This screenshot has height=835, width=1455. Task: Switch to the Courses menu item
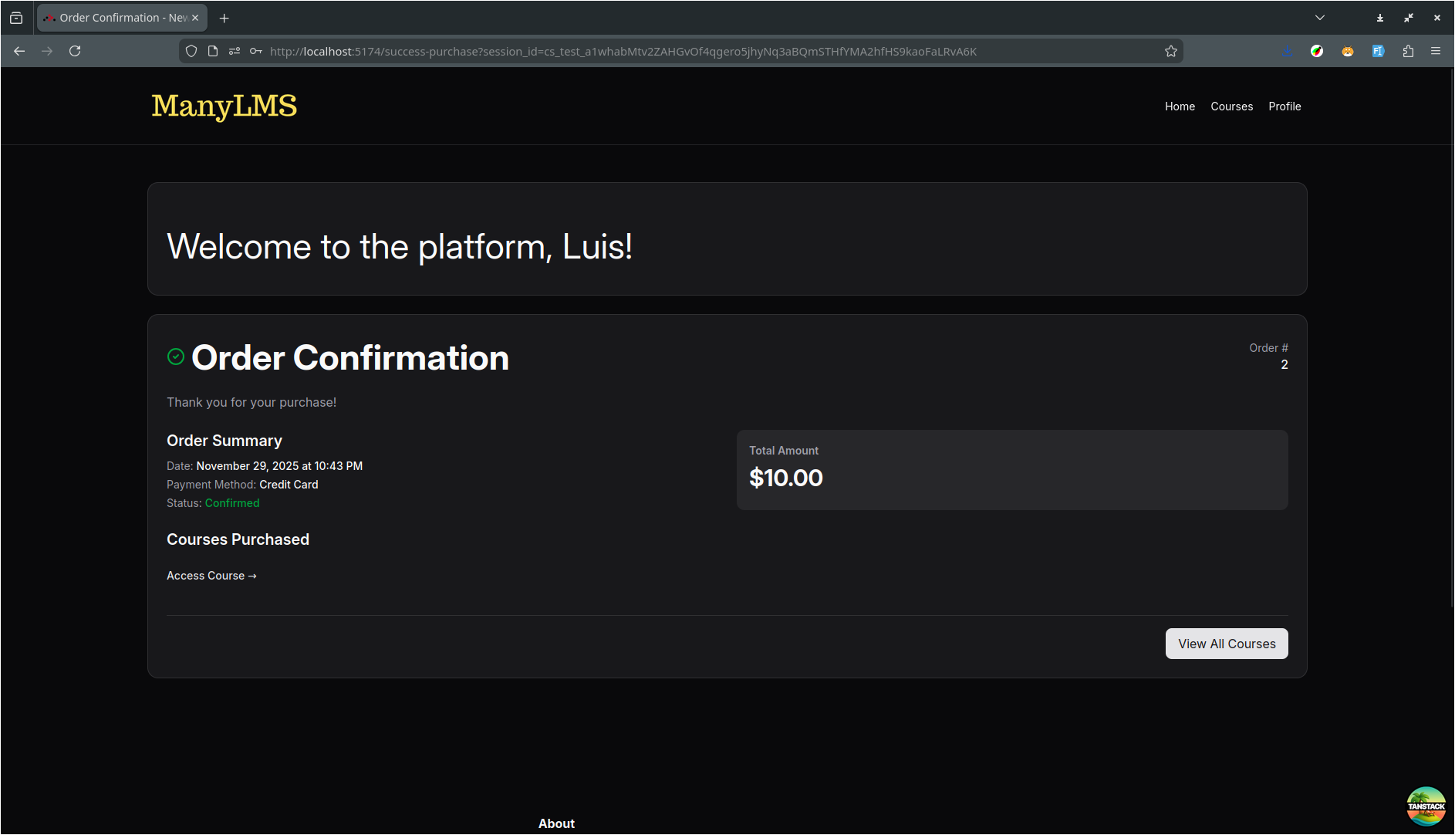pyautogui.click(x=1231, y=106)
